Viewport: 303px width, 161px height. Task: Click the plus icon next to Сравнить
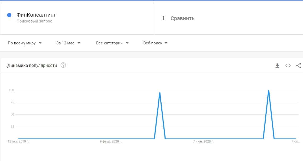[x=163, y=18]
